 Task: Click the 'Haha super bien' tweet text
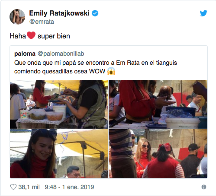click(40, 36)
